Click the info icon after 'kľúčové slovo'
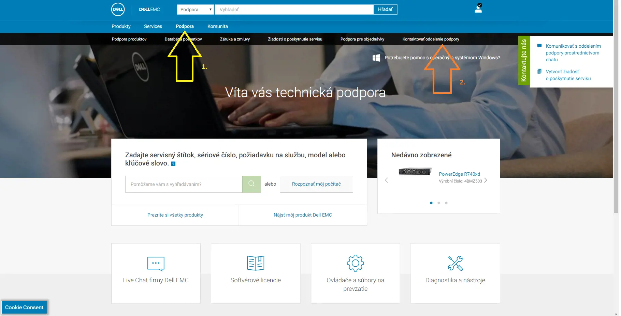The height and width of the screenshot is (316, 621). 173,164
